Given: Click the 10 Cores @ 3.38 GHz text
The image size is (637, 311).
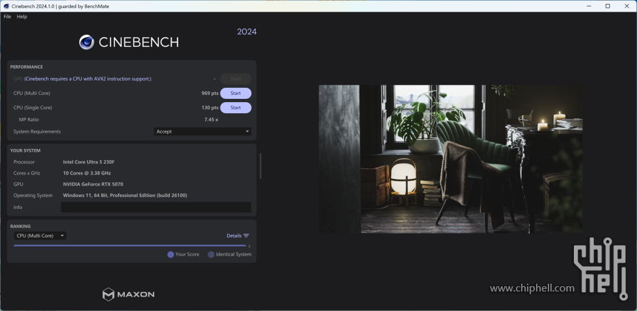Looking at the screenshot, I should pyautogui.click(x=87, y=173).
